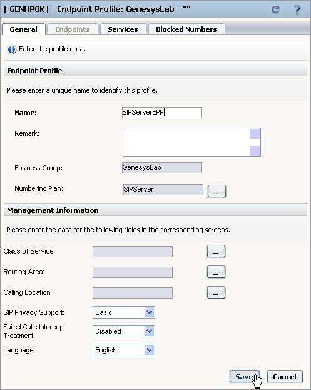This screenshot has height=390, width=311.
Task: Open Failed Calls Intercept Treatment dropdown
Action: 124,331
